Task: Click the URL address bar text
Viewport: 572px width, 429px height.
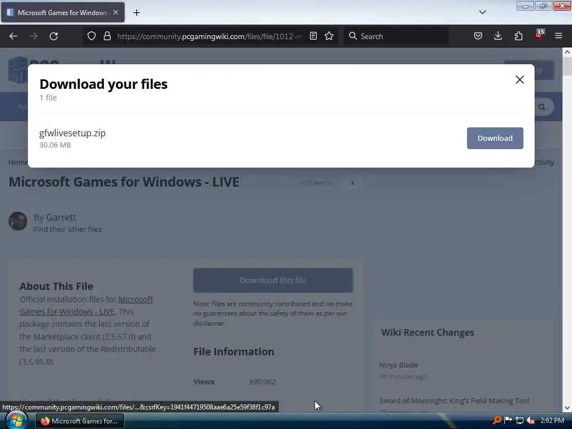Action: 209,36
